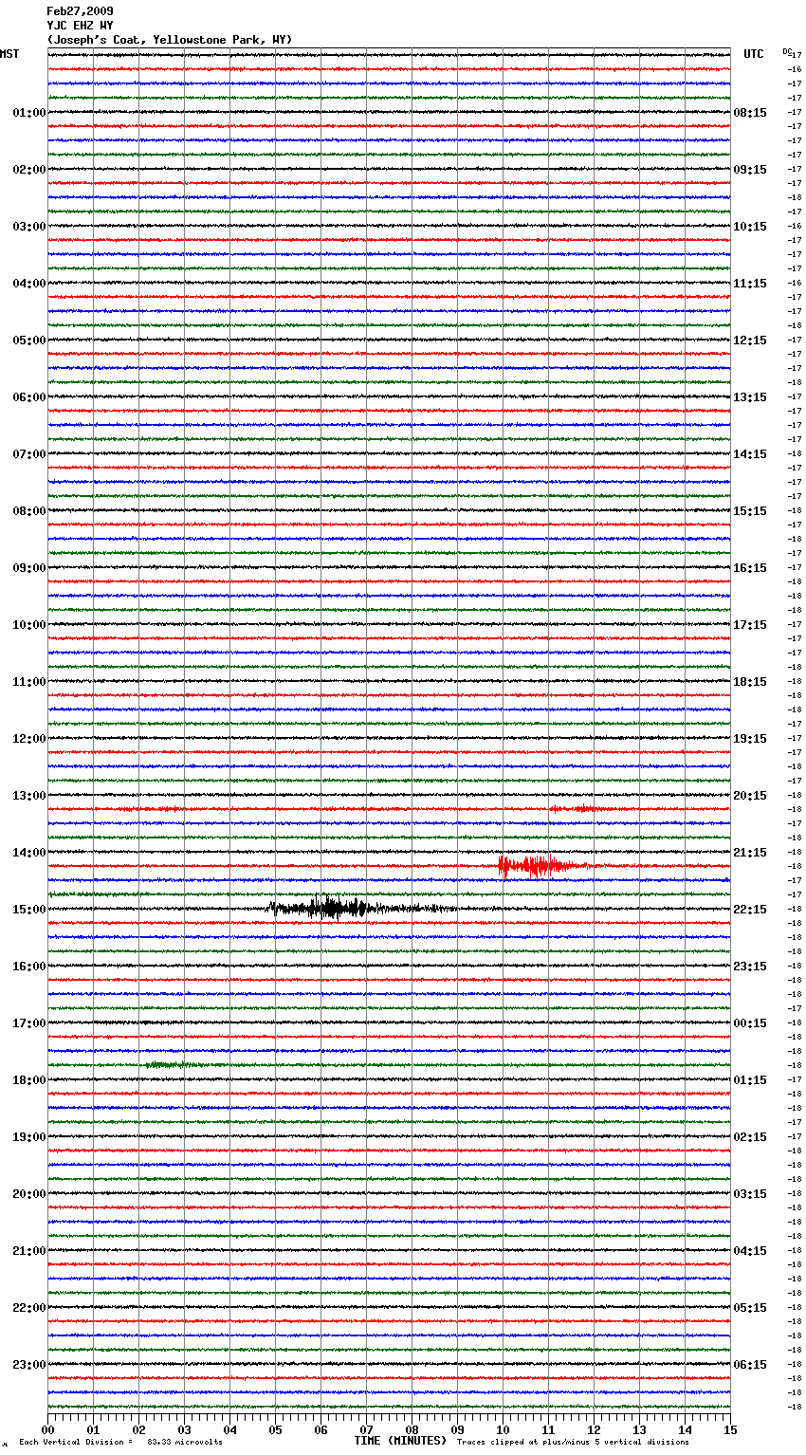Viewport: 806px width, 1455px height.
Task: Click the 04:00 MST time label
Action: [x=29, y=284]
